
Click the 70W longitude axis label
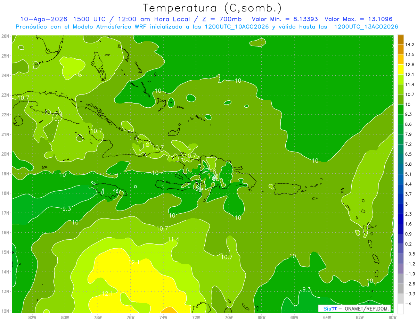click(x=229, y=317)
